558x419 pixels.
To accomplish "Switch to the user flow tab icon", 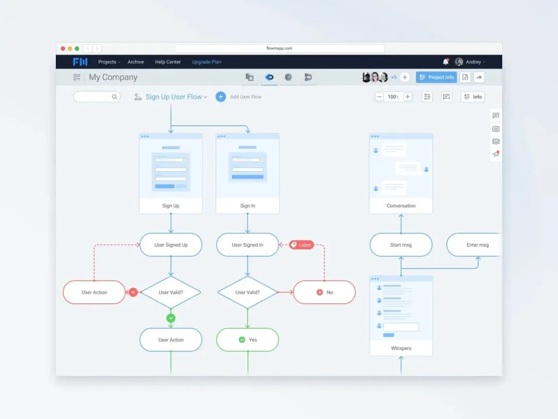I will pyautogui.click(x=269, y=77).
